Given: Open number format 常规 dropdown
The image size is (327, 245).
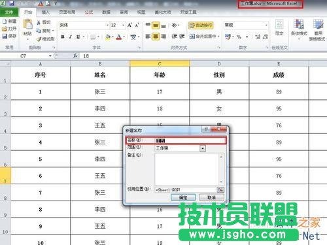Looking at the screenshot, I should coord(266,25).
